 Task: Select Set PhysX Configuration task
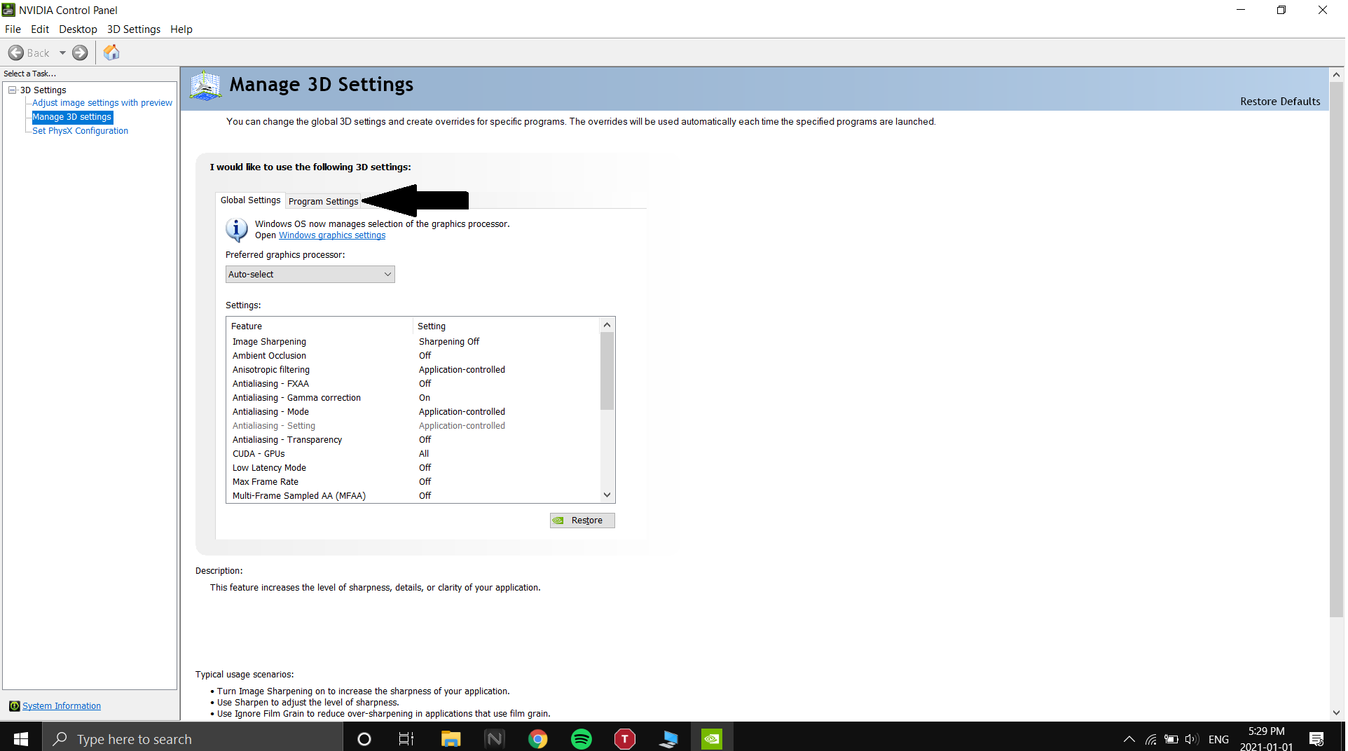(x=80, y=131)
